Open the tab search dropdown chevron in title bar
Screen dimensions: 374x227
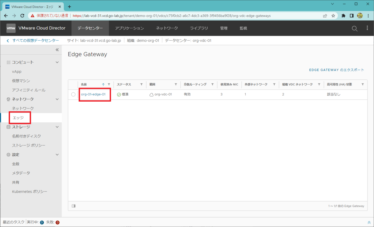pos(333,4)
